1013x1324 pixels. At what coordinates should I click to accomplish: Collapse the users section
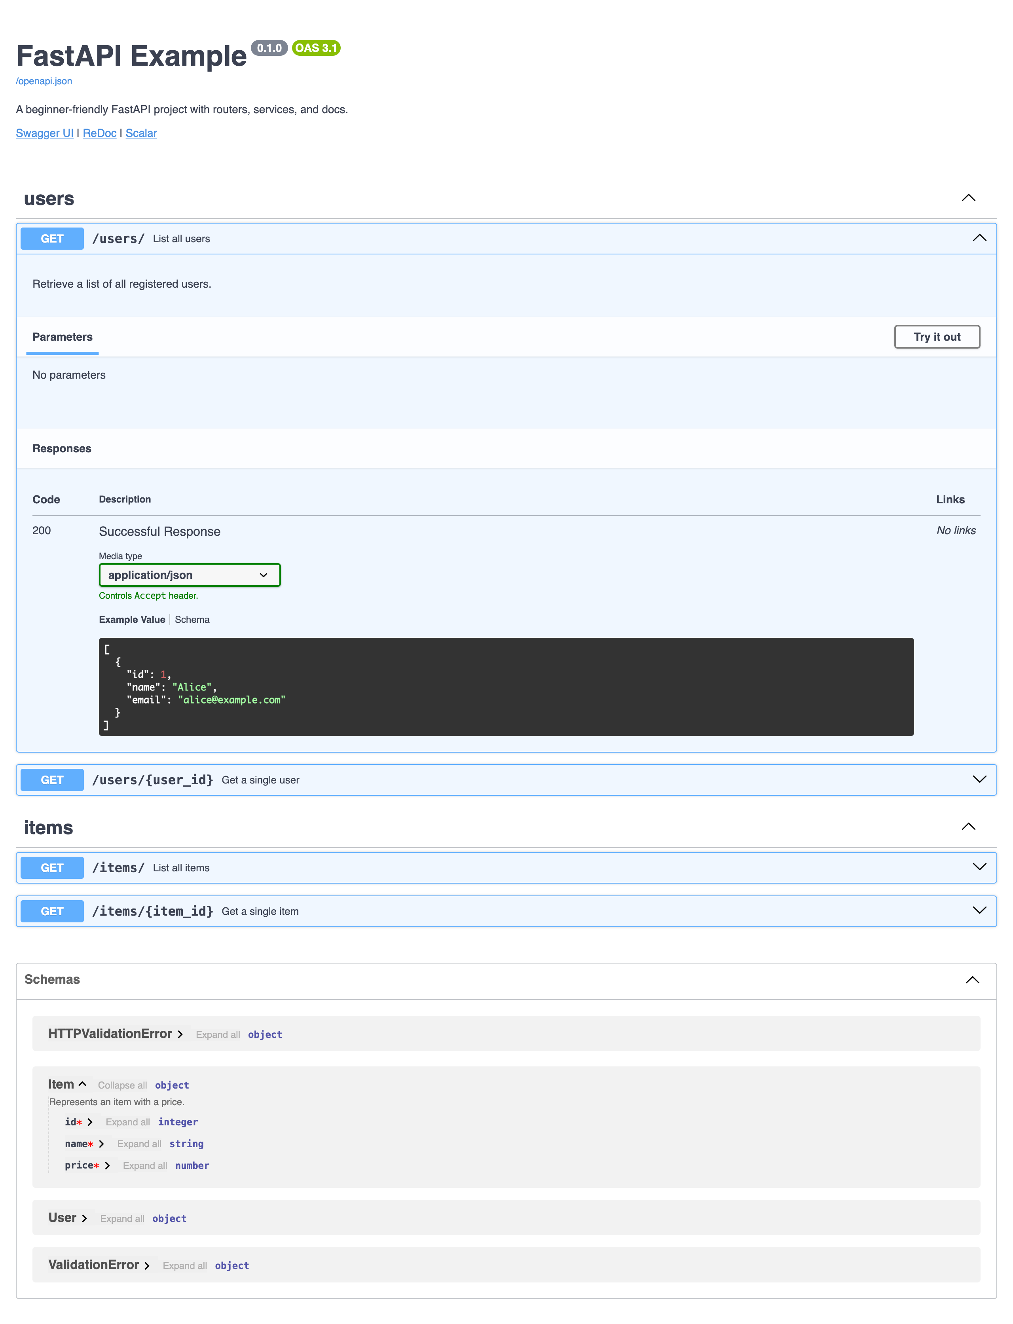tap(968, 198)
